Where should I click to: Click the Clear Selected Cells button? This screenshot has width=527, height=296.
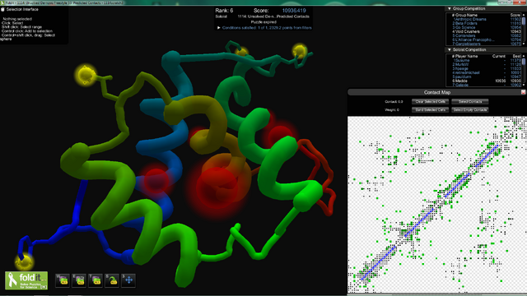click(x=430, y=102)
